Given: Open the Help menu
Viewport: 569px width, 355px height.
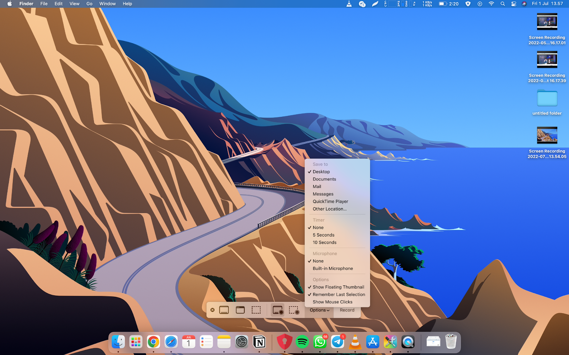Looking at the screenshot, I should point(127,4).
